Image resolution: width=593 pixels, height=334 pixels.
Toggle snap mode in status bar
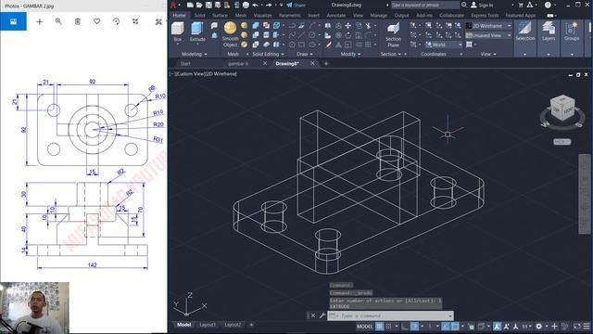pyautogui.click(x=388, y=326)
